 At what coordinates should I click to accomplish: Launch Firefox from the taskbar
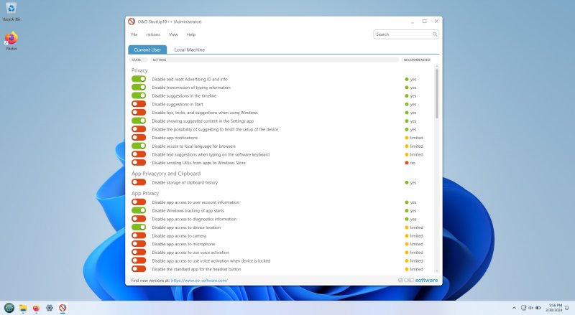36,308
